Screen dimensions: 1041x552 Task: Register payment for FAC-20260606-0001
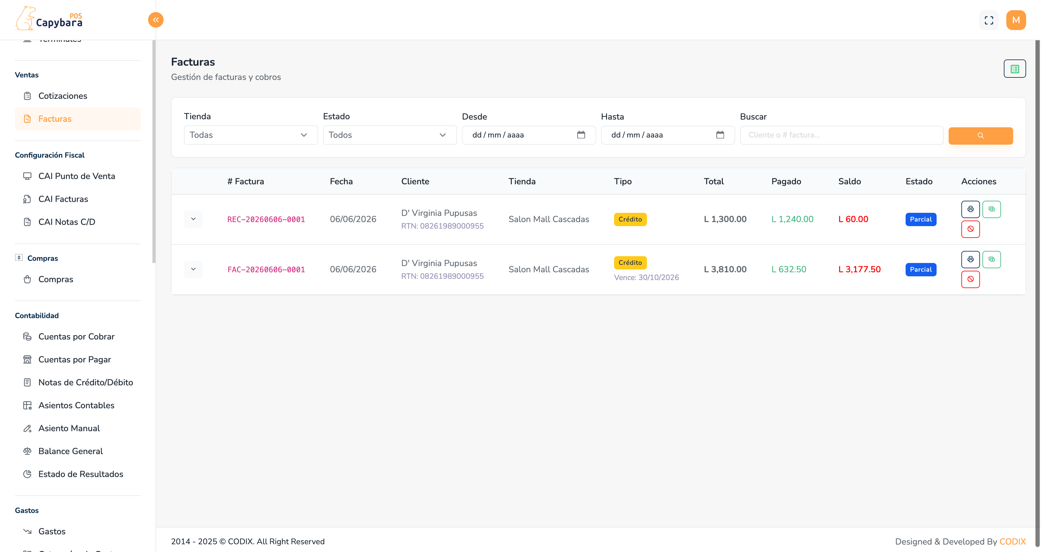tap(991, 260)
